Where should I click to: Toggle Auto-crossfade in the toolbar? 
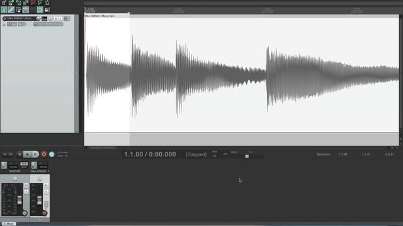click(x=4, y=10)
